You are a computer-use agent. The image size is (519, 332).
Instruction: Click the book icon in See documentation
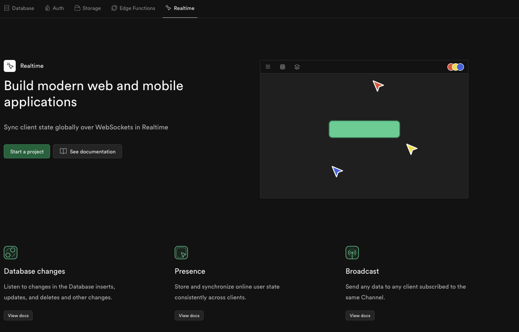click(x=63, y=151)
